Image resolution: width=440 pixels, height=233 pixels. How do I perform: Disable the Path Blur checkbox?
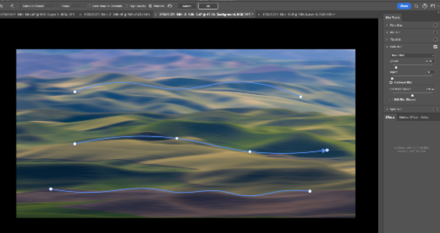pyautogui.click(x=435, y=47)
